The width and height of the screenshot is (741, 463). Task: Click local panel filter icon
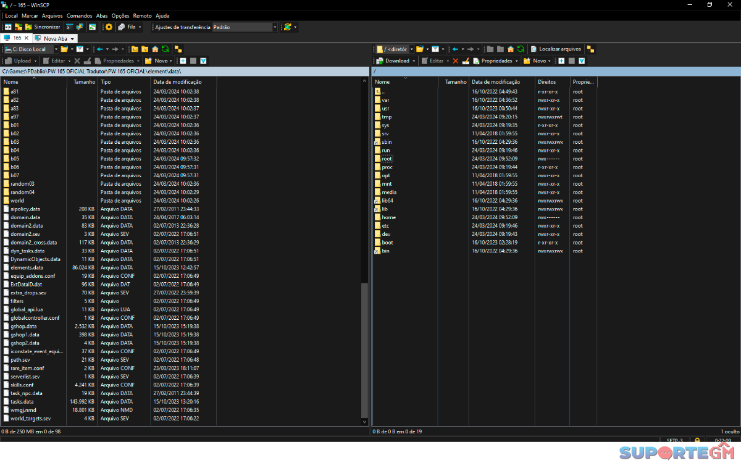pyautogui.click(x=80, y=49)
